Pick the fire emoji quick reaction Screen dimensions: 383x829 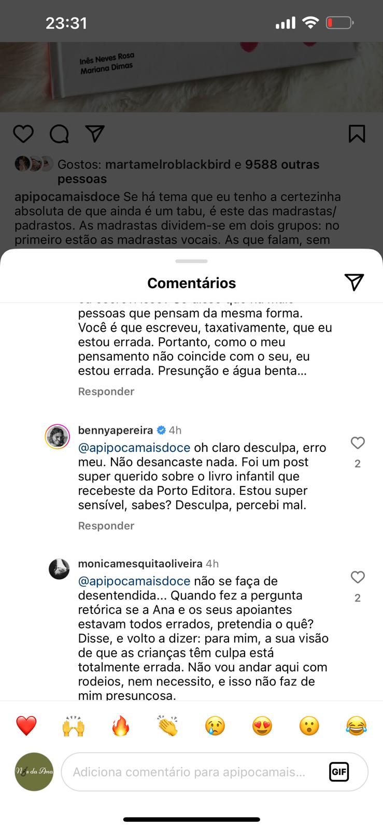pyautogui.click(x=120, y=726)
